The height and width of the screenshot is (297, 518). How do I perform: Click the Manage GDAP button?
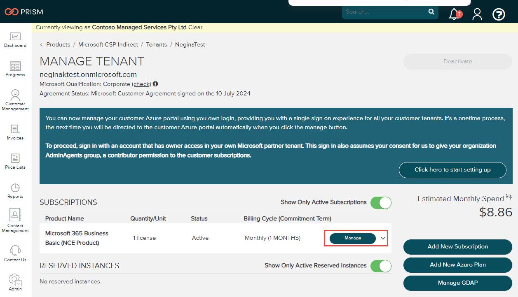tap(457, 283)
